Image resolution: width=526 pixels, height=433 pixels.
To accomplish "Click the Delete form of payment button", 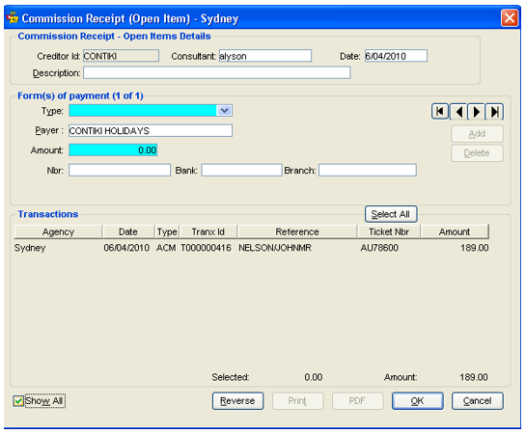I will [x=477, y=153].
